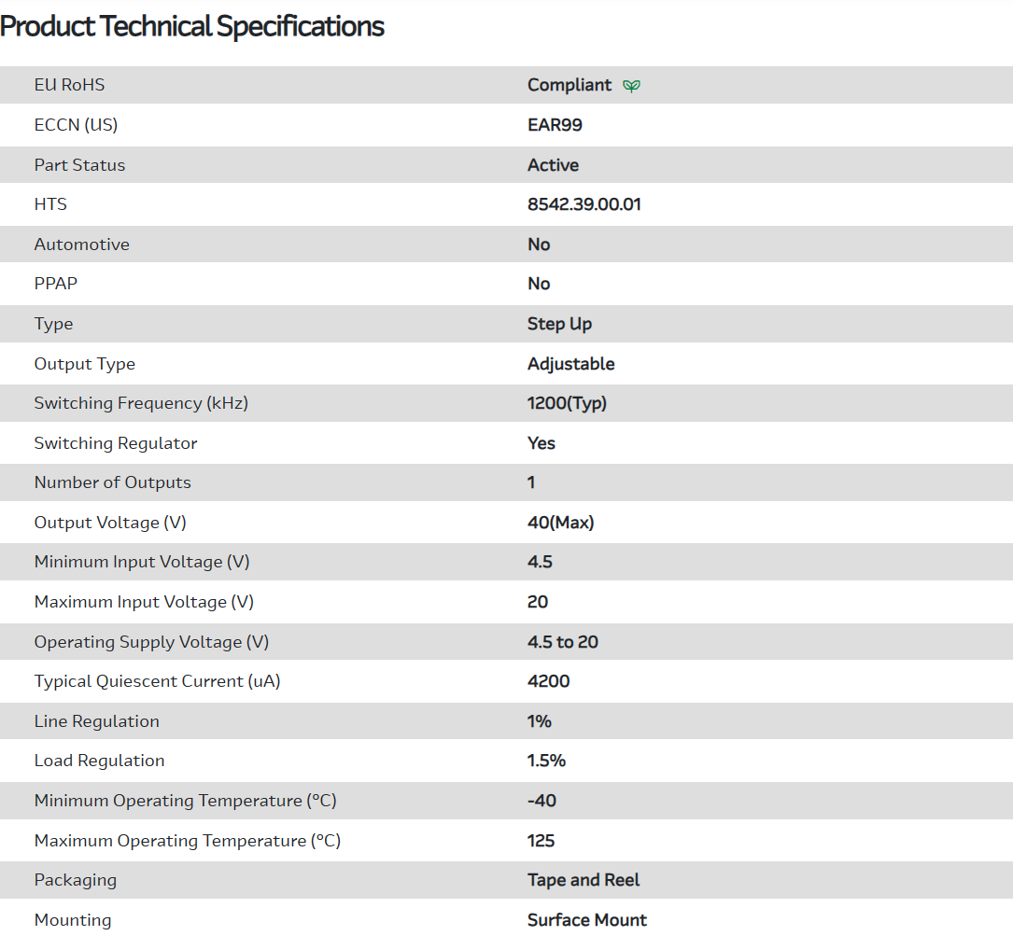
Task: Click the Adjustable output type value
Action: tap(570, 364)
